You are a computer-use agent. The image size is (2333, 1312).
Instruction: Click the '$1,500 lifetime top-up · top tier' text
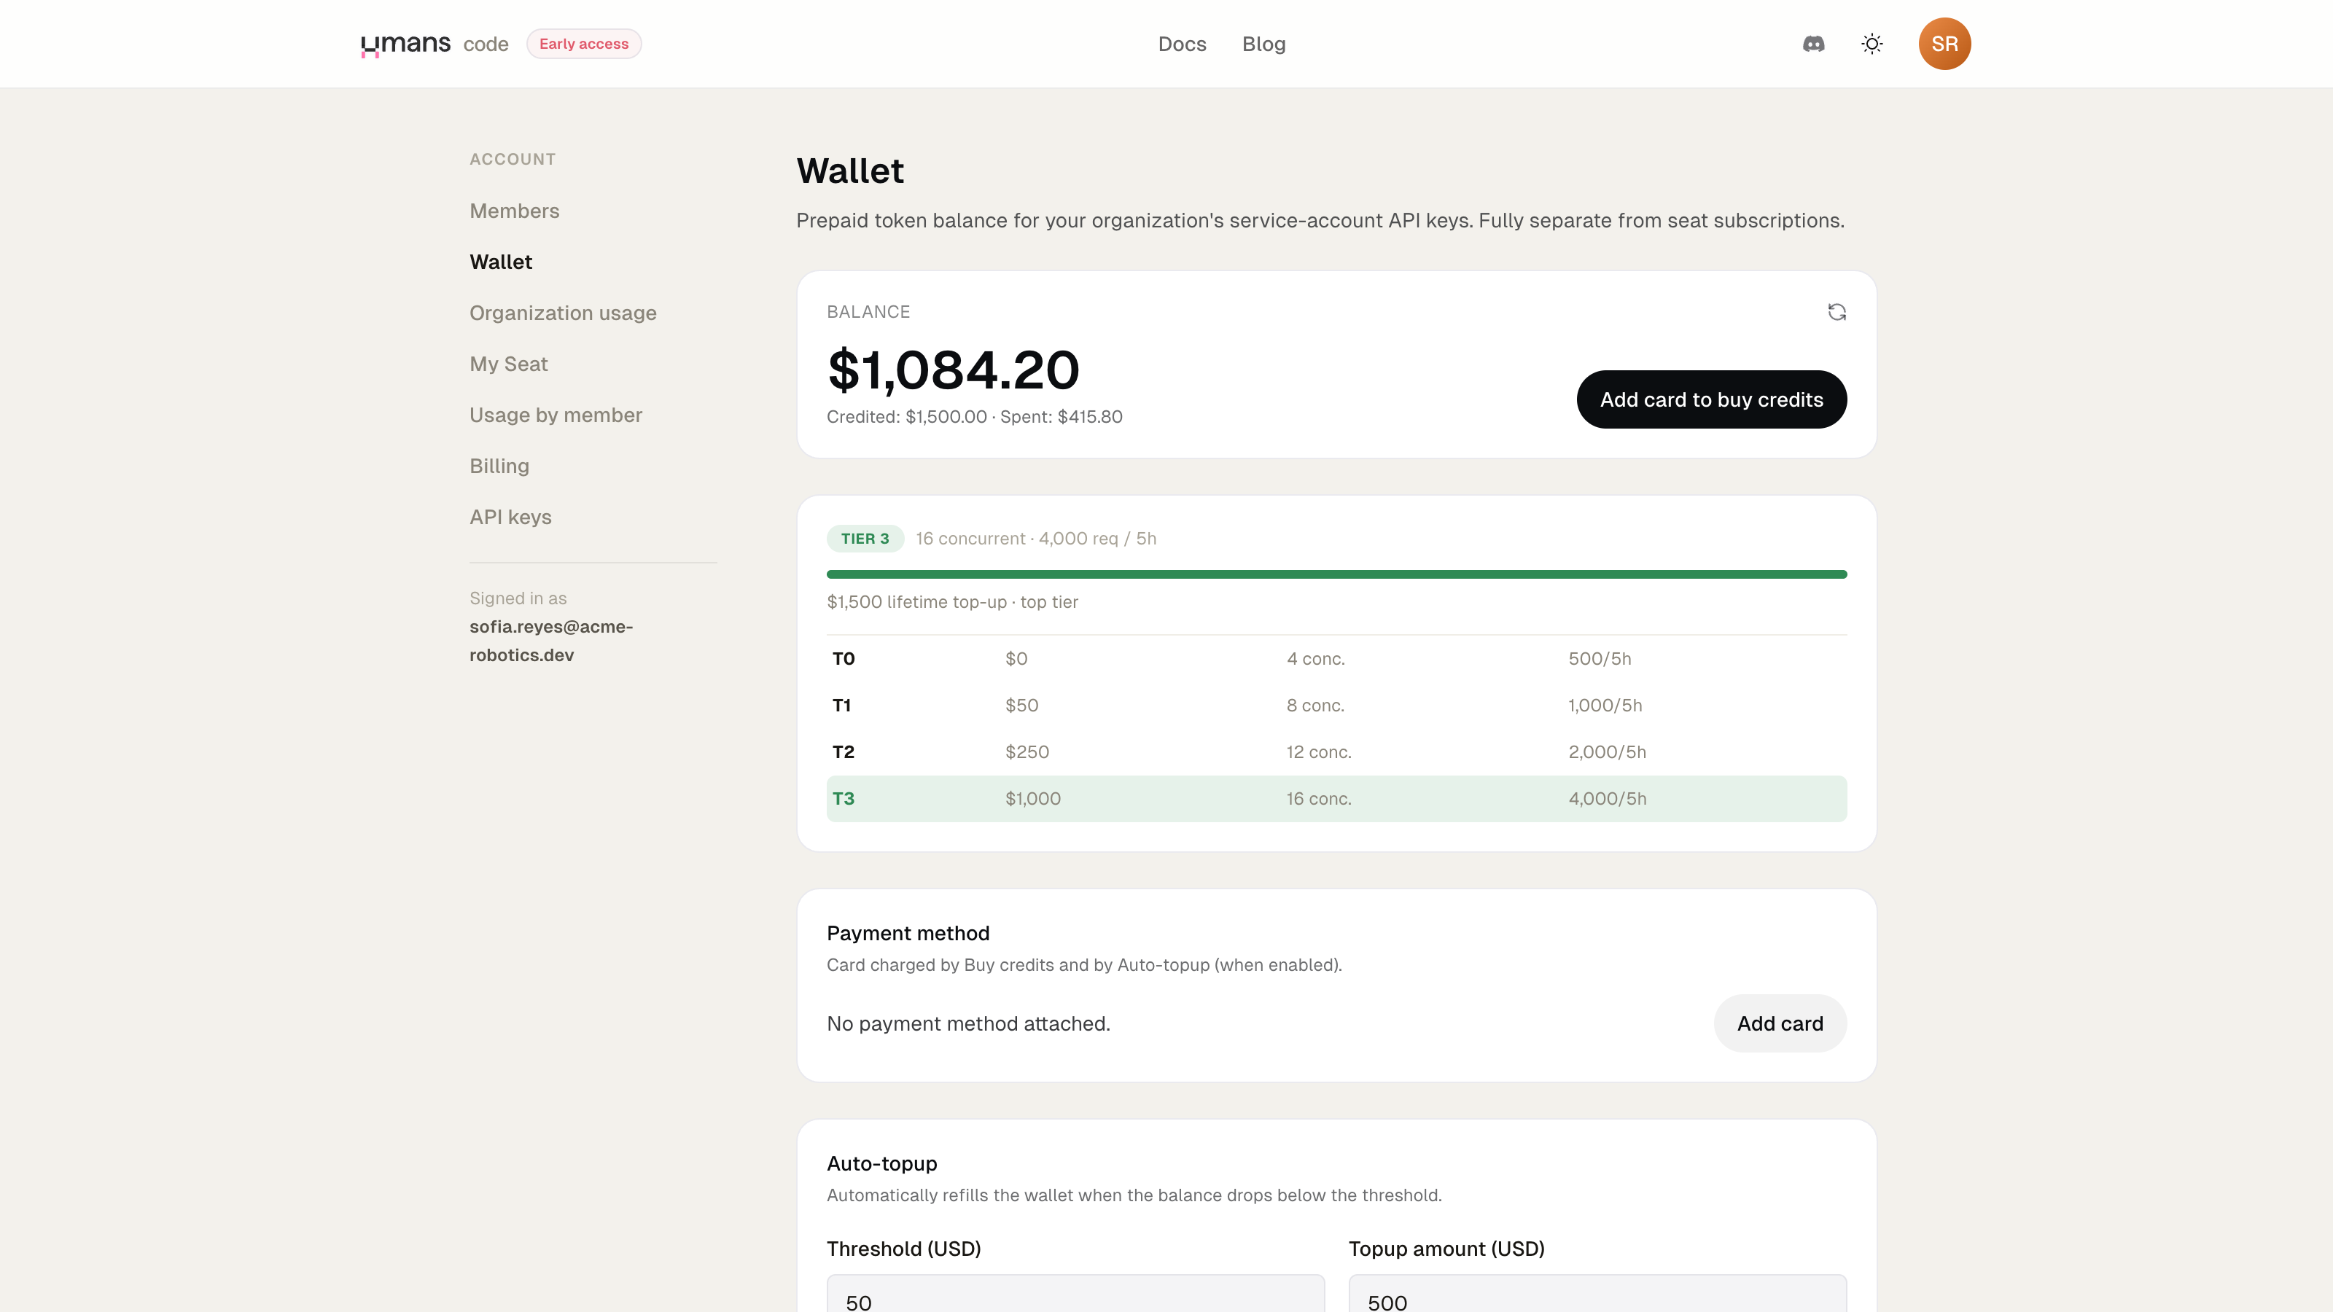pyautogui.click(x=953, y=602)
